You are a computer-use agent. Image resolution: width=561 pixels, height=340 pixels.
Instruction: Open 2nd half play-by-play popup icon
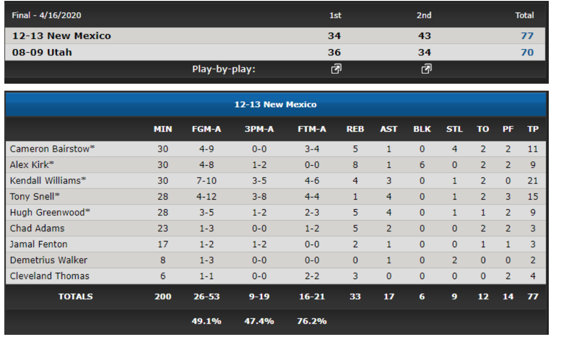tap(426, 69)
